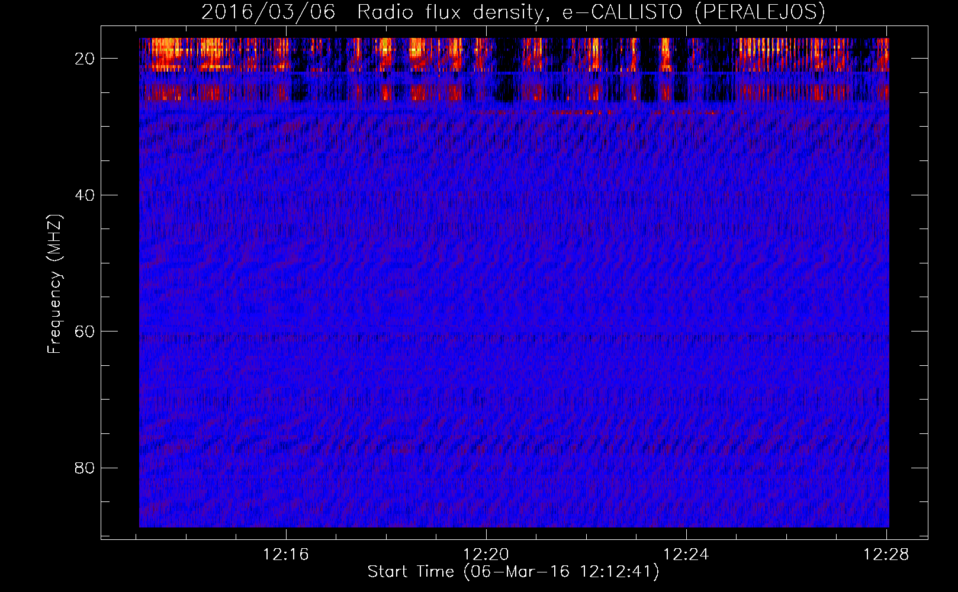Click the 20 frequency tick label
The image size is (958, 592).
coord(85,59)
